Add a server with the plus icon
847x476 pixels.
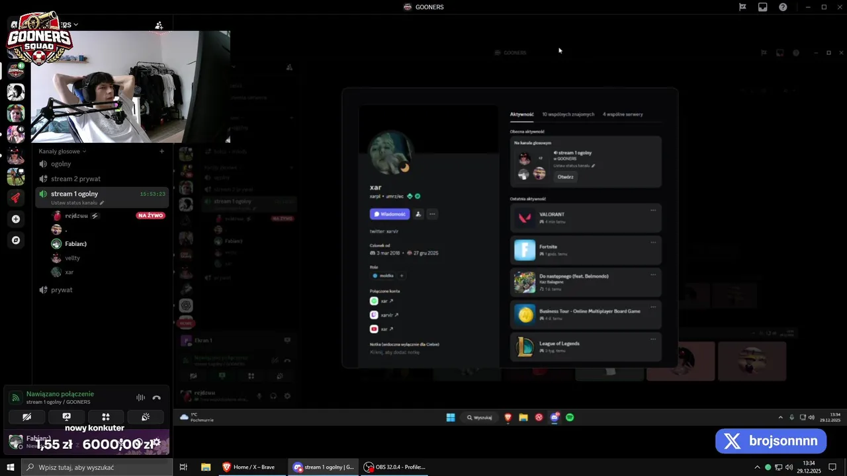16,219
